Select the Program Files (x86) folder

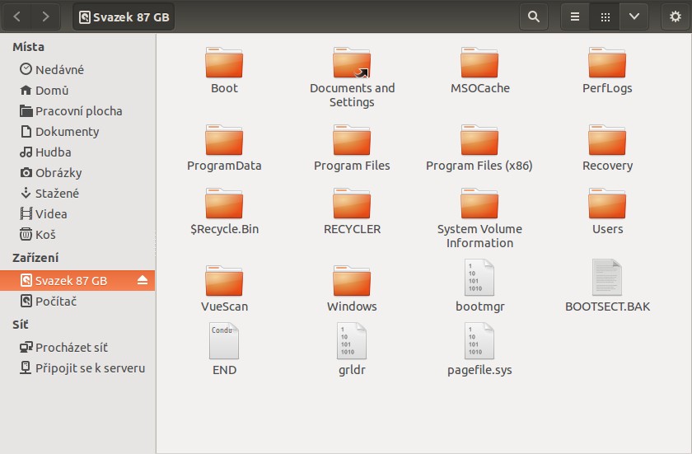479,142
